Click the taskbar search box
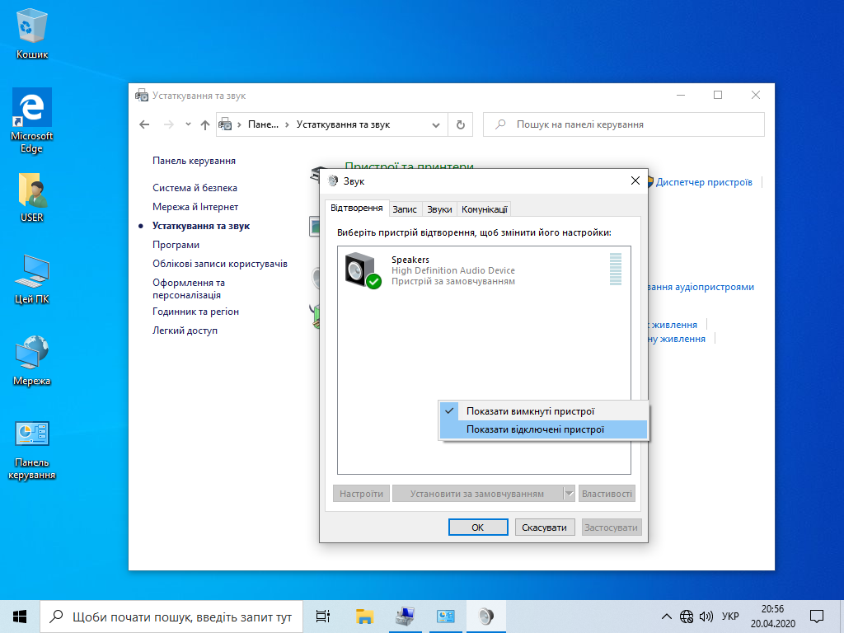The width and height of the screenshot is (844, 633). [171, 617]
